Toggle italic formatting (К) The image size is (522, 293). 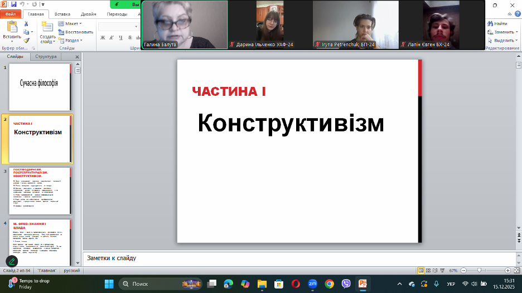pos(111,38)
